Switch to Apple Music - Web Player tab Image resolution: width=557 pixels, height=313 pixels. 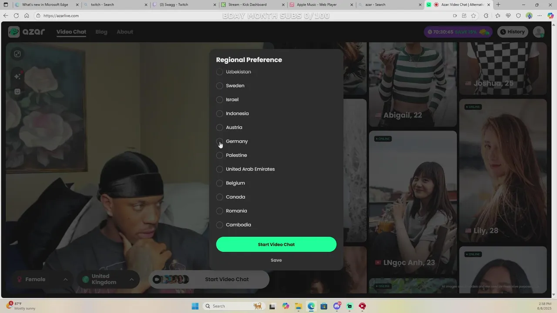[x=322, y=5]
